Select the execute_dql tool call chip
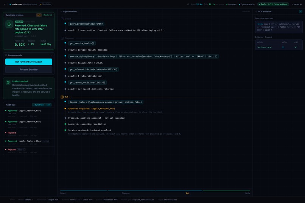 (143, 57)
